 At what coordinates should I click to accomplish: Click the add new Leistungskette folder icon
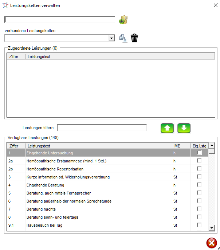click(x=123, y=20)
